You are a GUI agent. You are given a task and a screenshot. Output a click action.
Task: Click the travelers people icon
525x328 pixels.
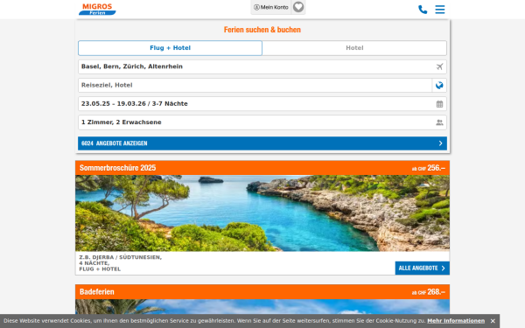(x=439, y=122)
